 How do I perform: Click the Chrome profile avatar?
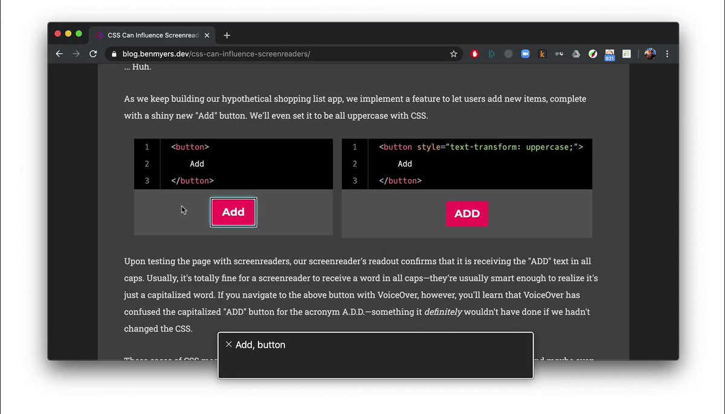(x=649, y=54)
